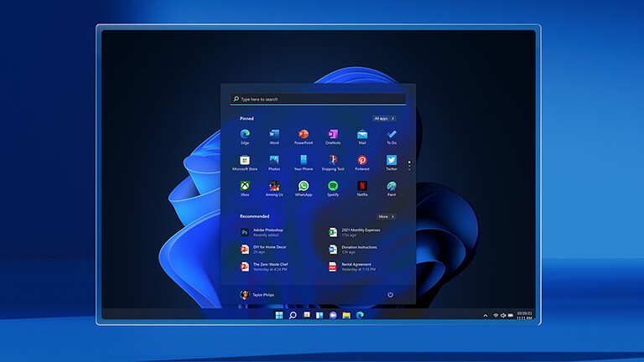644x362 pixels.
Task: Open PowerPoint in the Start menu
Action: [x=304, y=137]
